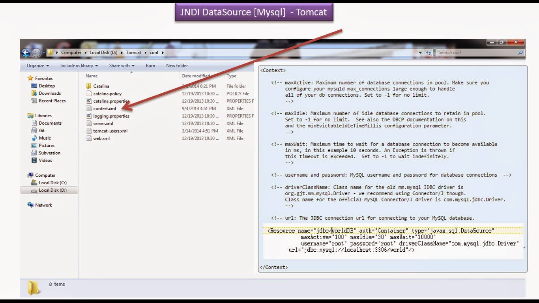Click Computer in the address breadcrumb
Screen dimensions: 539x303
coord(71,52)
